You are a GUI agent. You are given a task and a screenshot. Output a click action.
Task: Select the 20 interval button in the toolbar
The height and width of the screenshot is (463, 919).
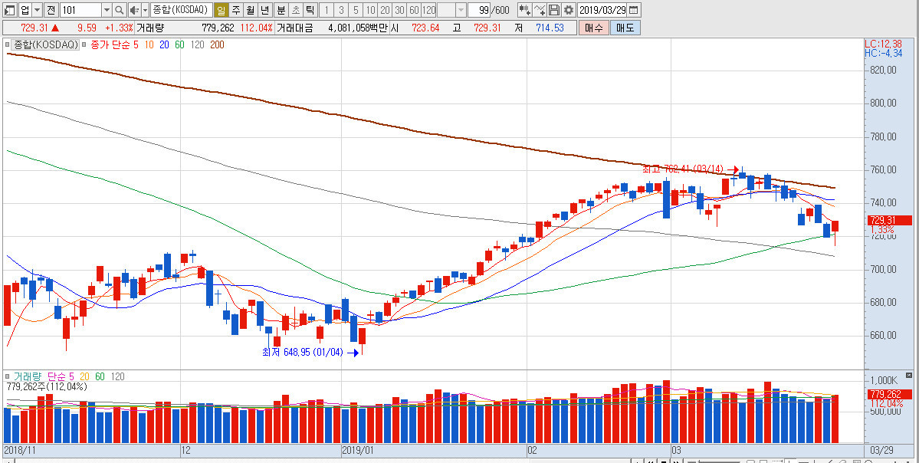click(385, 10)
